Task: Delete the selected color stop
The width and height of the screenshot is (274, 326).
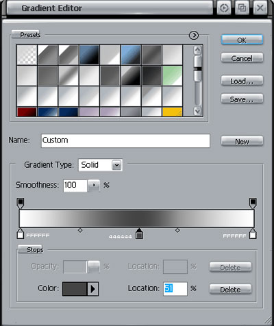Action: tap(230, 289)
